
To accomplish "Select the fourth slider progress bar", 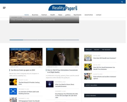I will point(58,40).
